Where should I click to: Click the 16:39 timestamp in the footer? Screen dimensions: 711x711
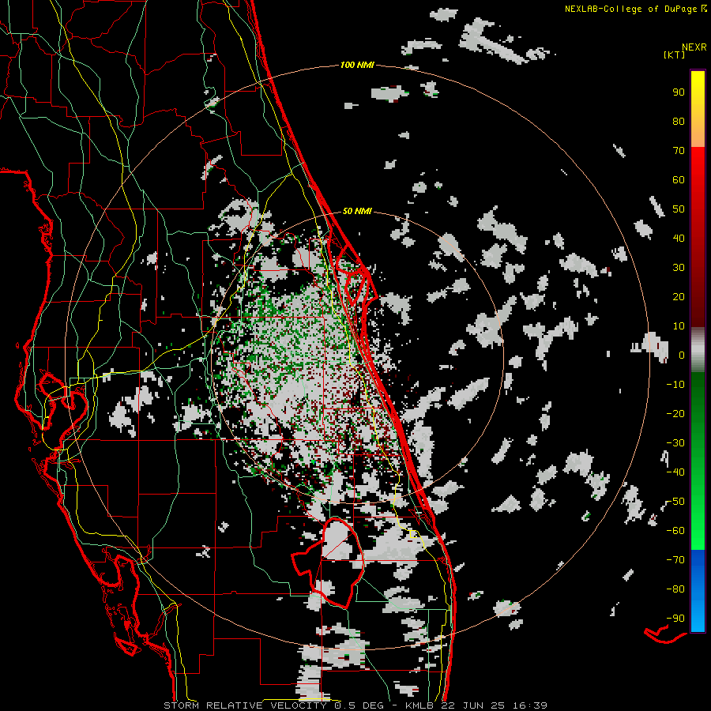click(530, 705)
